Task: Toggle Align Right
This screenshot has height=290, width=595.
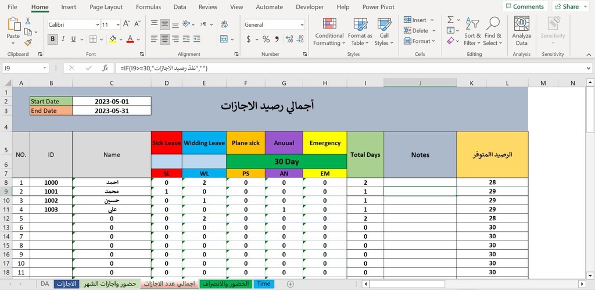Action: (175, 39)
